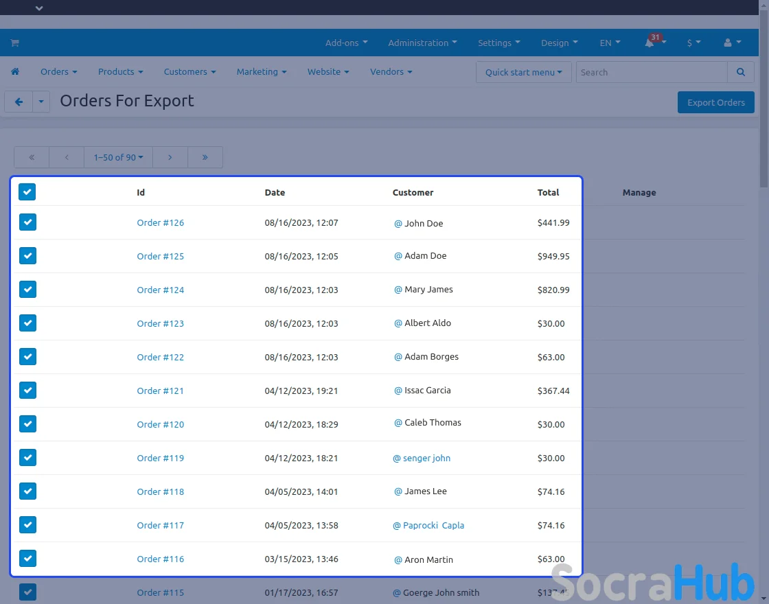Click the back arrow button

(19, 102)
